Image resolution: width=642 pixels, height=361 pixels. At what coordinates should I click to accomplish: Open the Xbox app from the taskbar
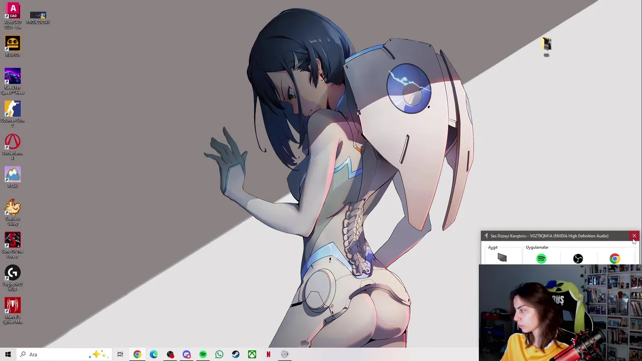tap(252, 354)
